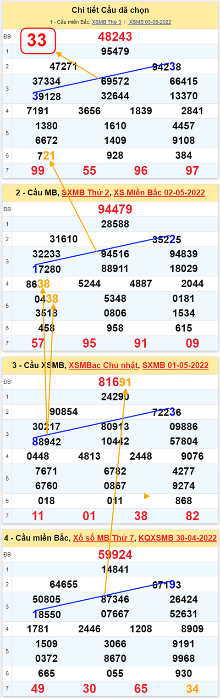
Task: Click the red boxed number 33
Action: [x=37, y=40]
